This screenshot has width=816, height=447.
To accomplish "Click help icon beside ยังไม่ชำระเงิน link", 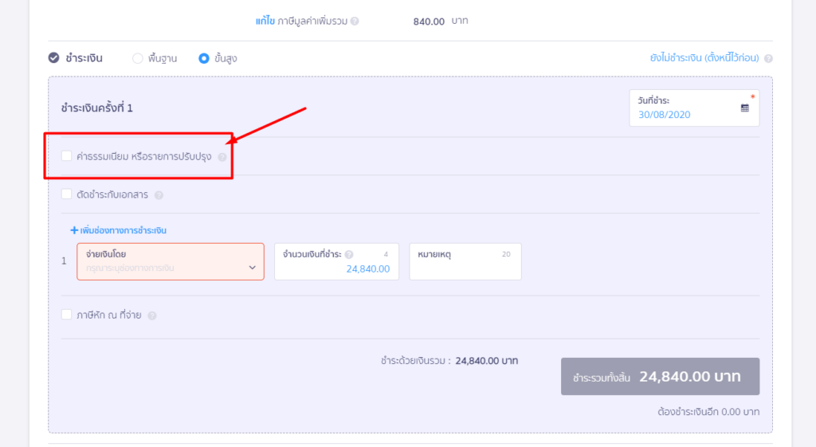I will point(768,58).
